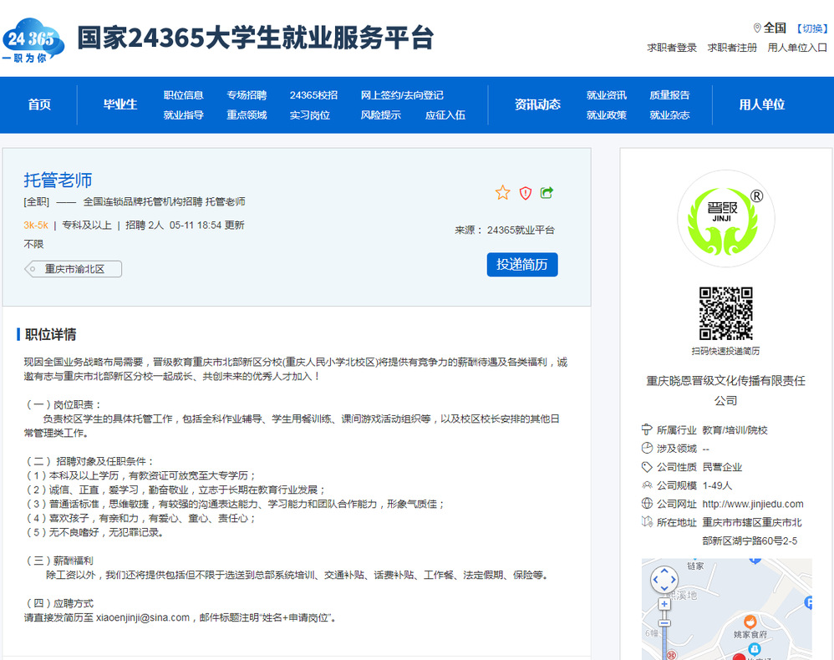Click the map zoom slider handle
The image size is (834, 660).
664,622
